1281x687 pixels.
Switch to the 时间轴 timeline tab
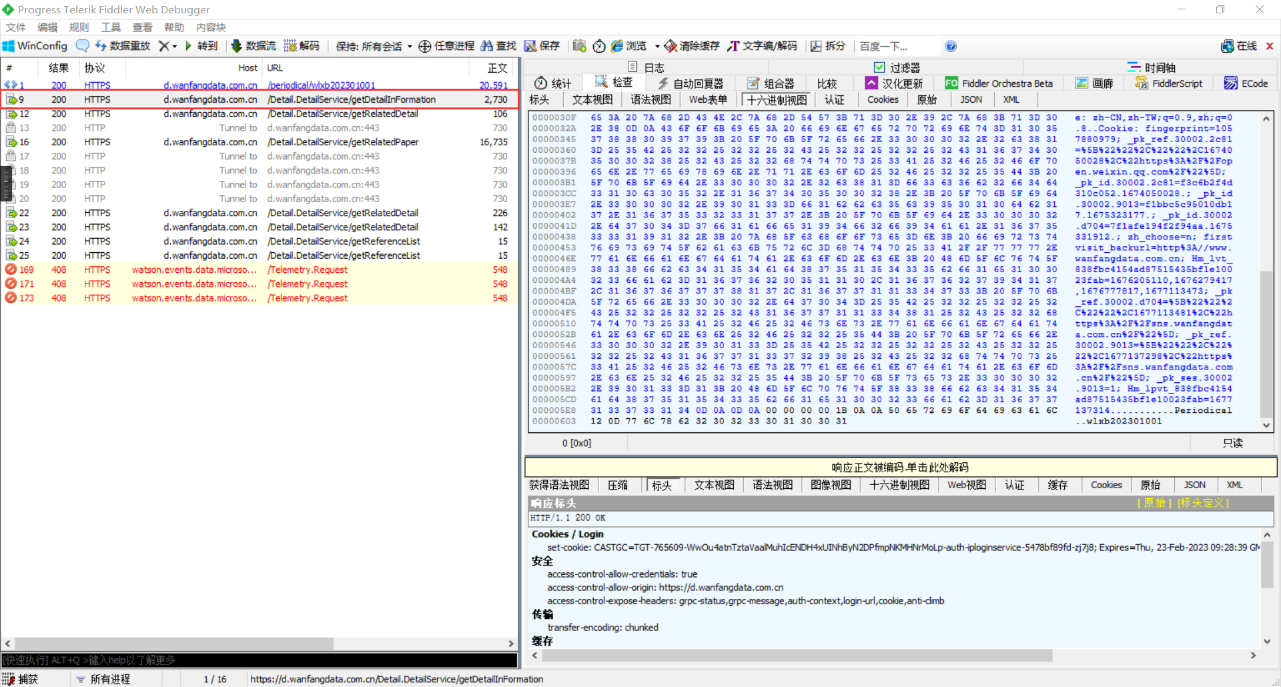coord(1152,67)
